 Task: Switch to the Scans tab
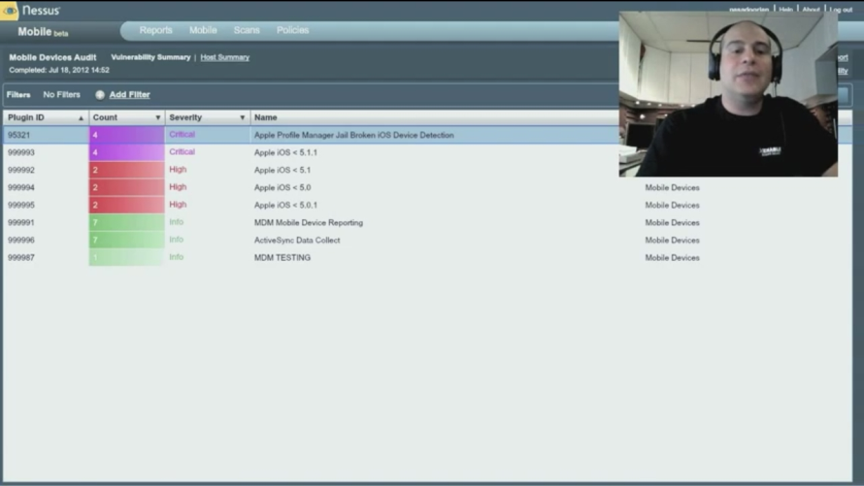[247, 30]
